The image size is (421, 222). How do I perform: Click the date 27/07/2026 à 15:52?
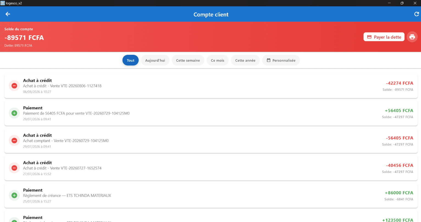coord(37,174)
